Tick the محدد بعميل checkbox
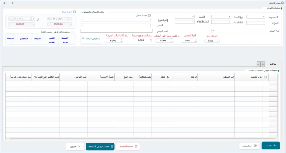The height and width of the screenshot is (153, 286). coord(149,15)
